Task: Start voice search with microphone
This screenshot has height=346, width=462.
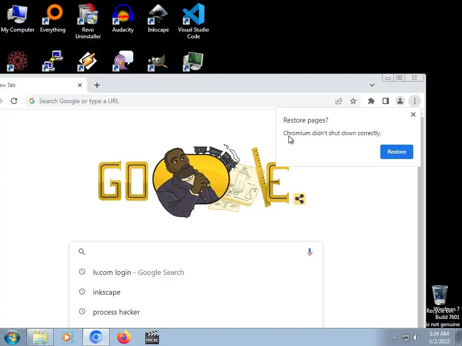Action: pos(310,252)
